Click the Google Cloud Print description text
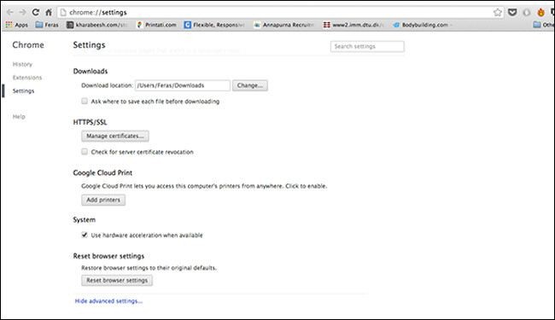Viewport: 555px width, 320px height. [x=204, y=186]
